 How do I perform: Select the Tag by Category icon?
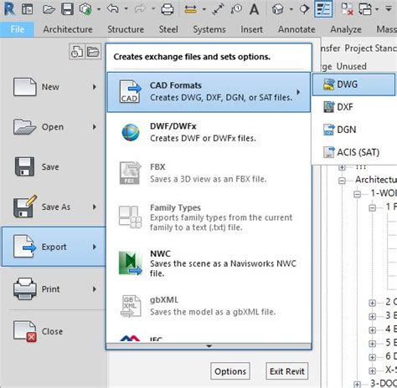pos(236,9)
